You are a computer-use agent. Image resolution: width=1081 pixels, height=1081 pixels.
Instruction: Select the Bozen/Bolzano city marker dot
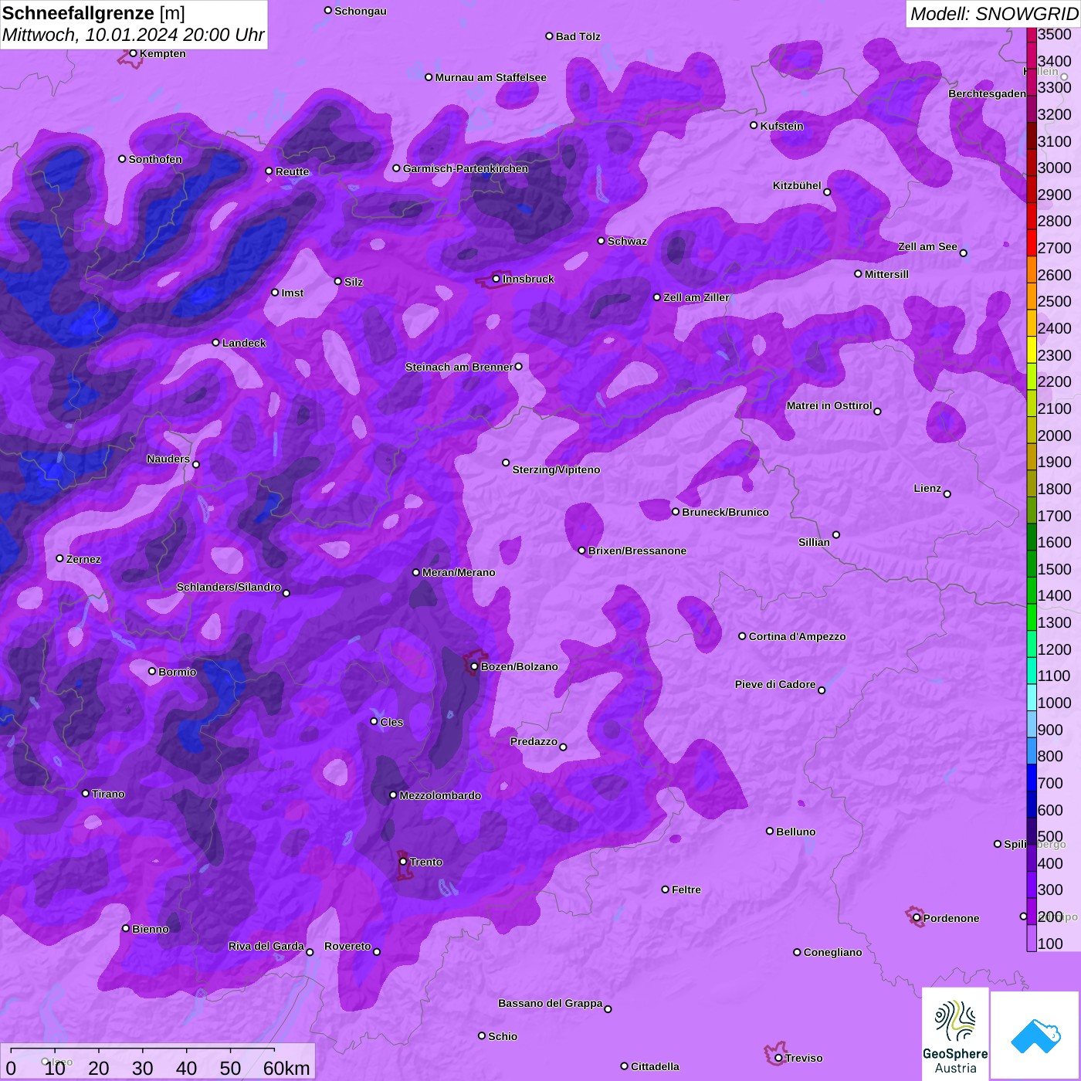click(474, 666)
